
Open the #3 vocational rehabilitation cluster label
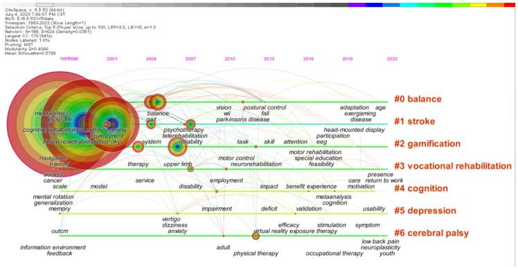click(x=453, y=166)
